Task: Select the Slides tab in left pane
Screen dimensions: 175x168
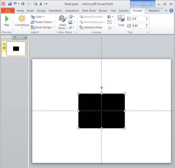Action: click(4, 37)
